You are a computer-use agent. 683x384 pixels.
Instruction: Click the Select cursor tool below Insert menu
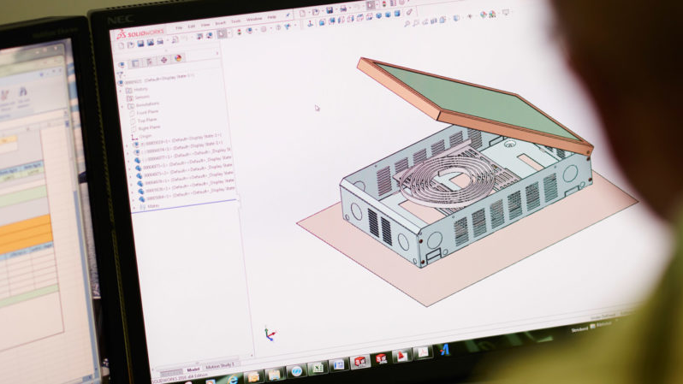(x=222, y=34)
